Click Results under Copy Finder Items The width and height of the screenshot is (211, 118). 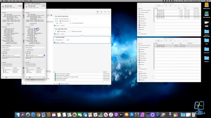(58, 34)
